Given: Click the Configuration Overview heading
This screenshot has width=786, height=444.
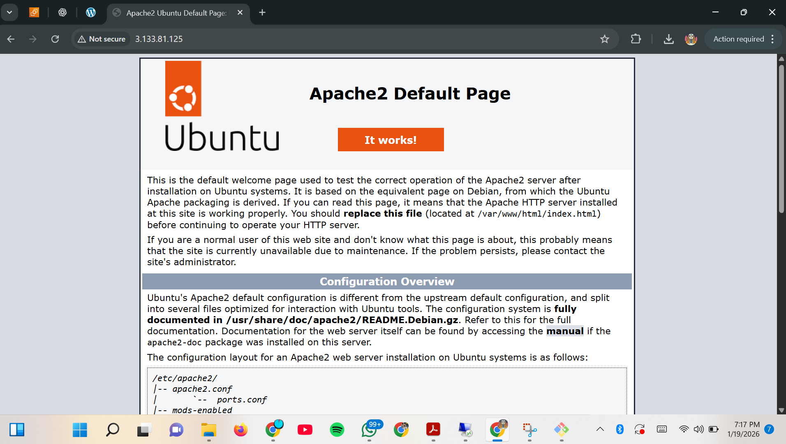Looking at the screenshot, I should pos(387,282).
